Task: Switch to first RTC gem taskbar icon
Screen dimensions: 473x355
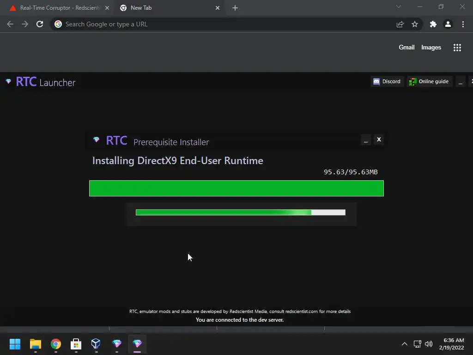Action: [117, 344]
